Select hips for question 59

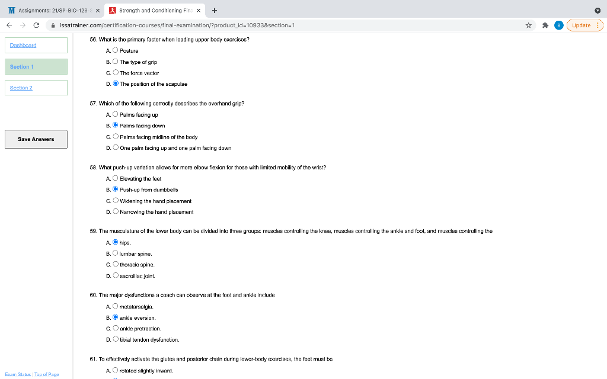116,242
